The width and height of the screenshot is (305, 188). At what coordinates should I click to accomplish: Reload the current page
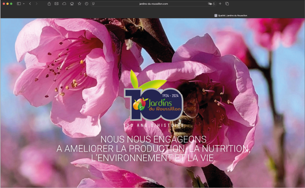pyautogui.click(x=214, y=4)
